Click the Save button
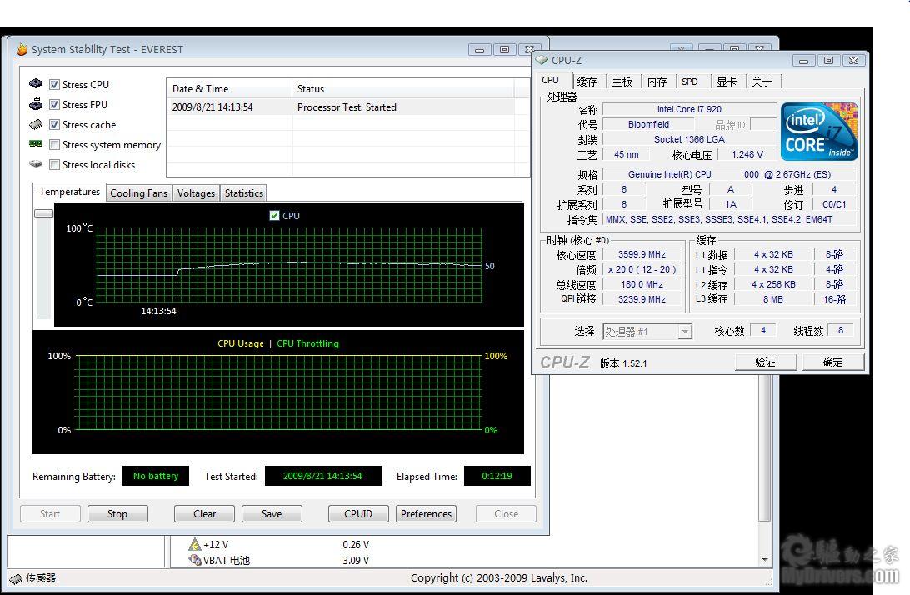 click(x=272, y=513)
